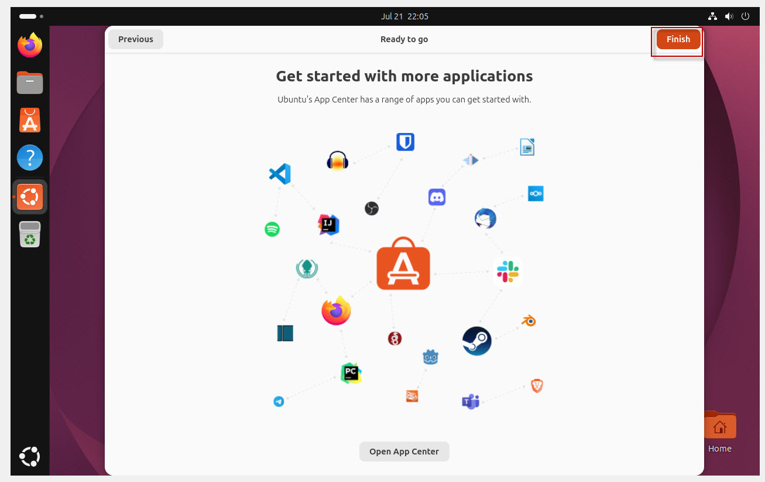Image resolution: width=765 pixels, height=482 pixels.
Task: Select the PyCharm icon
Action: (351, 373)
